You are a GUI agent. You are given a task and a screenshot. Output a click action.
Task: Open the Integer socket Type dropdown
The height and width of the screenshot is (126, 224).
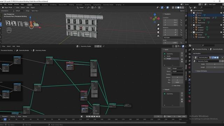tap(177, 69)
